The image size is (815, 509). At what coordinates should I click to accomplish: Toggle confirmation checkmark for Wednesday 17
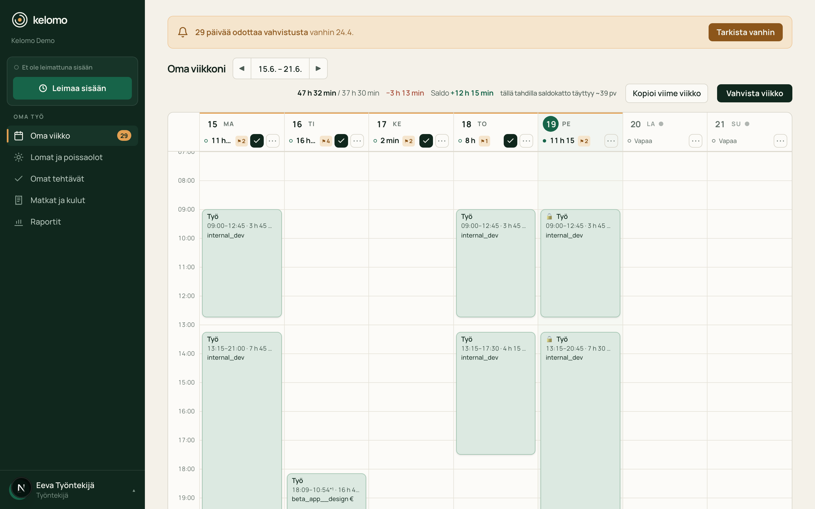pos(426,141)
